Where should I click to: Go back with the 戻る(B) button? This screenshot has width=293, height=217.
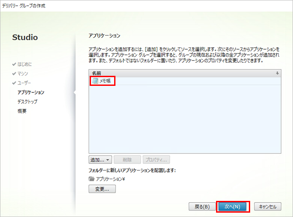tap(202, 207)
